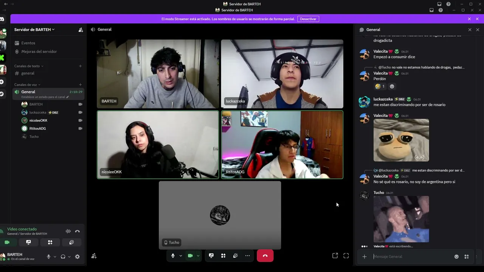This screenshot has width=484, height=272.
Task: Open input device chevron in user panel
Action: [x=55, y=257]
